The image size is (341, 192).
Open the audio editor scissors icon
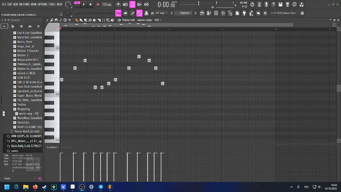coord(259,4)
